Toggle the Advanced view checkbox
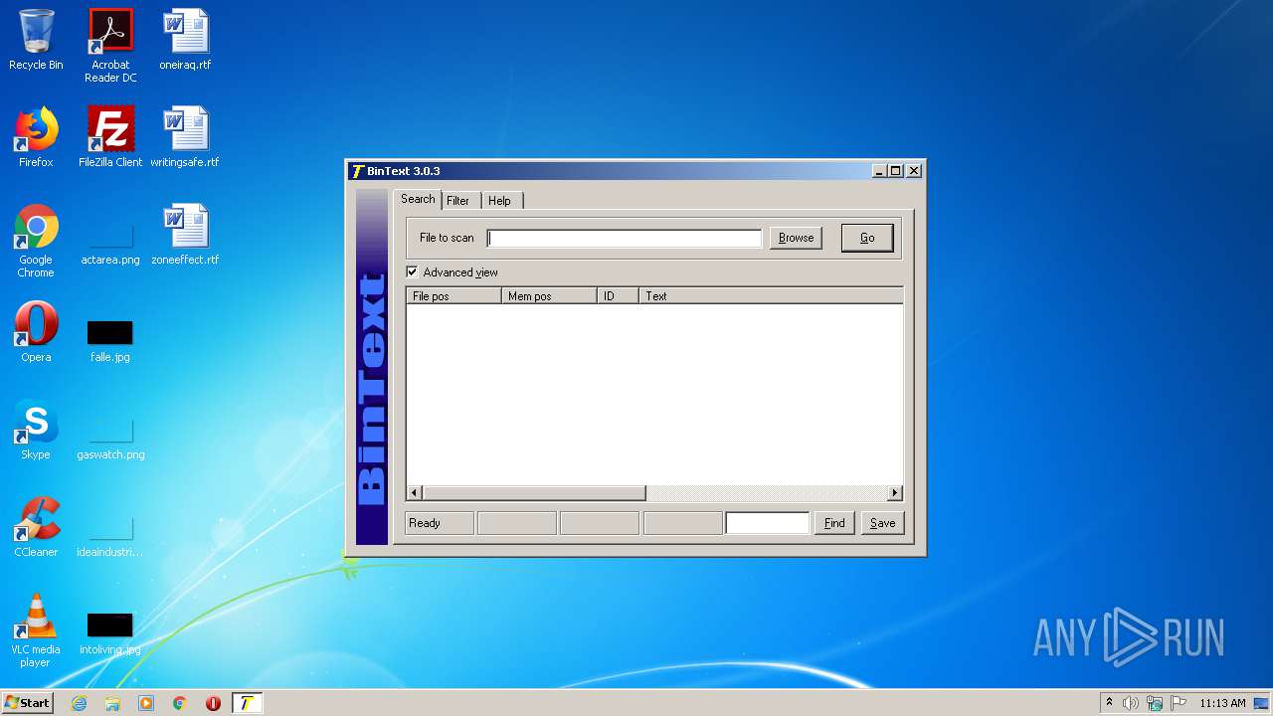 coord(412,272)
